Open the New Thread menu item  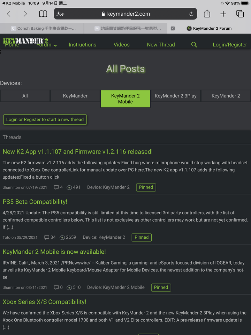pyautogui.click(x=161, y=45)
